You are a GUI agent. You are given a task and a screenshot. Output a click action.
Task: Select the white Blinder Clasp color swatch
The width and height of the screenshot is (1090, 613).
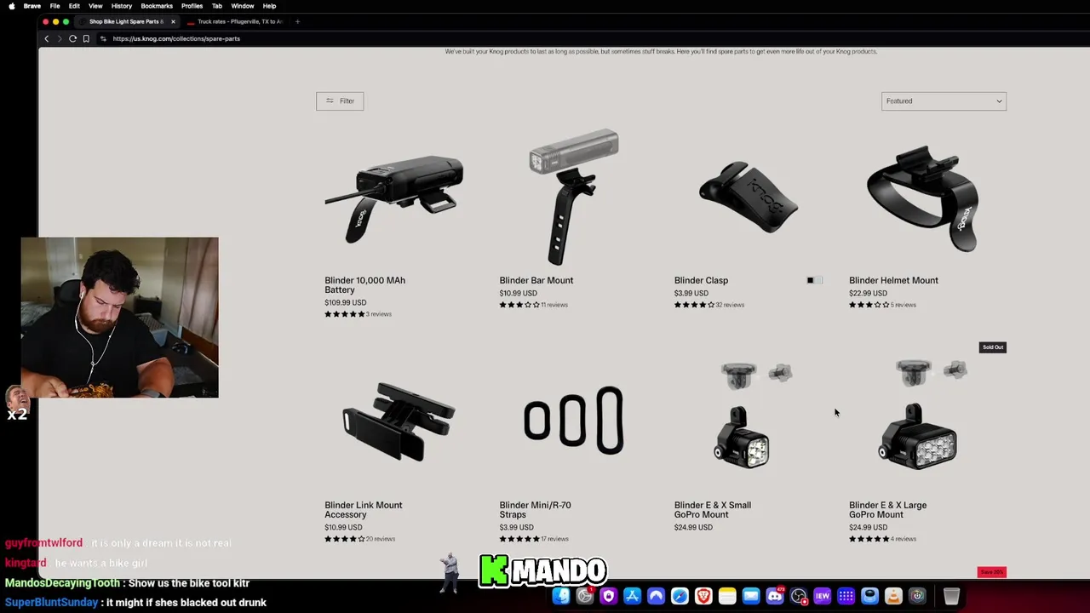(x=818, y=280)
